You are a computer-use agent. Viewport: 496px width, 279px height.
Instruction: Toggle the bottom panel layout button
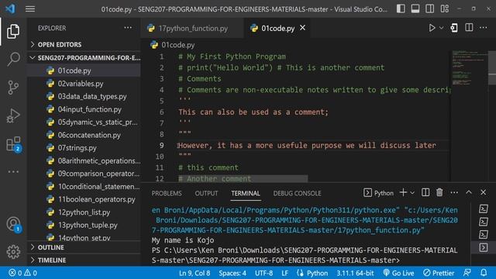coord(415,9)
